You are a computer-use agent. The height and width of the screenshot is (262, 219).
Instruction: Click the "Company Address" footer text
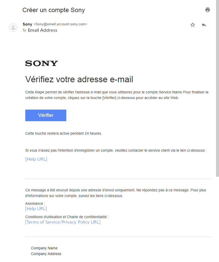tap(46, 254)
